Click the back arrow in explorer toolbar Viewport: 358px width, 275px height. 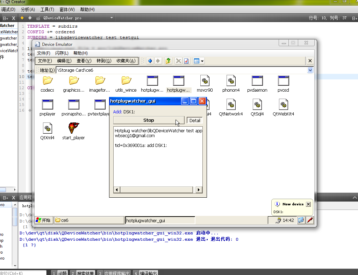pyautogui.click(x=150, y=61)
